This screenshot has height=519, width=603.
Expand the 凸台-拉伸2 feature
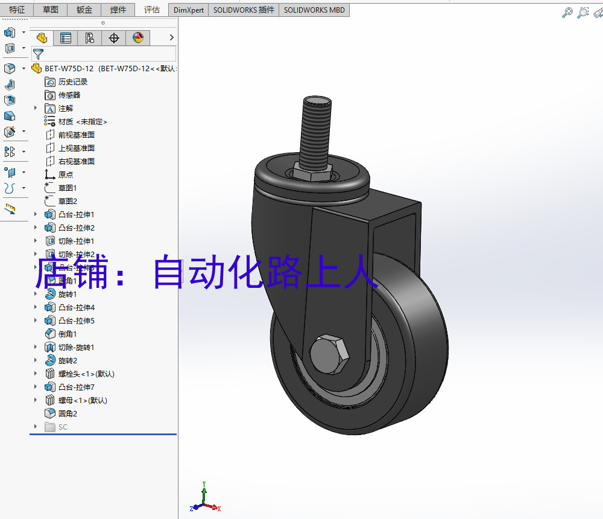coord(36,228)
